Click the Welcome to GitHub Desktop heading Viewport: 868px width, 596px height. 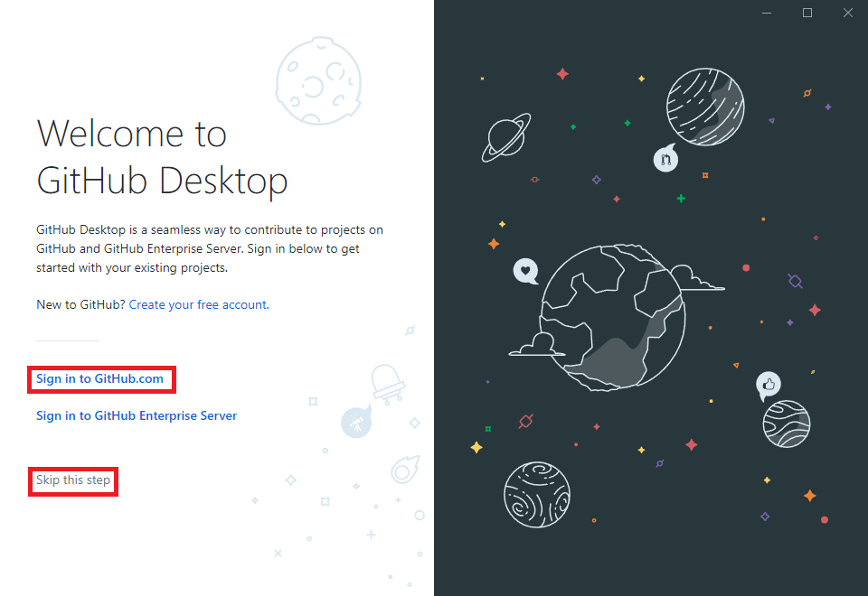click(162, 157)
